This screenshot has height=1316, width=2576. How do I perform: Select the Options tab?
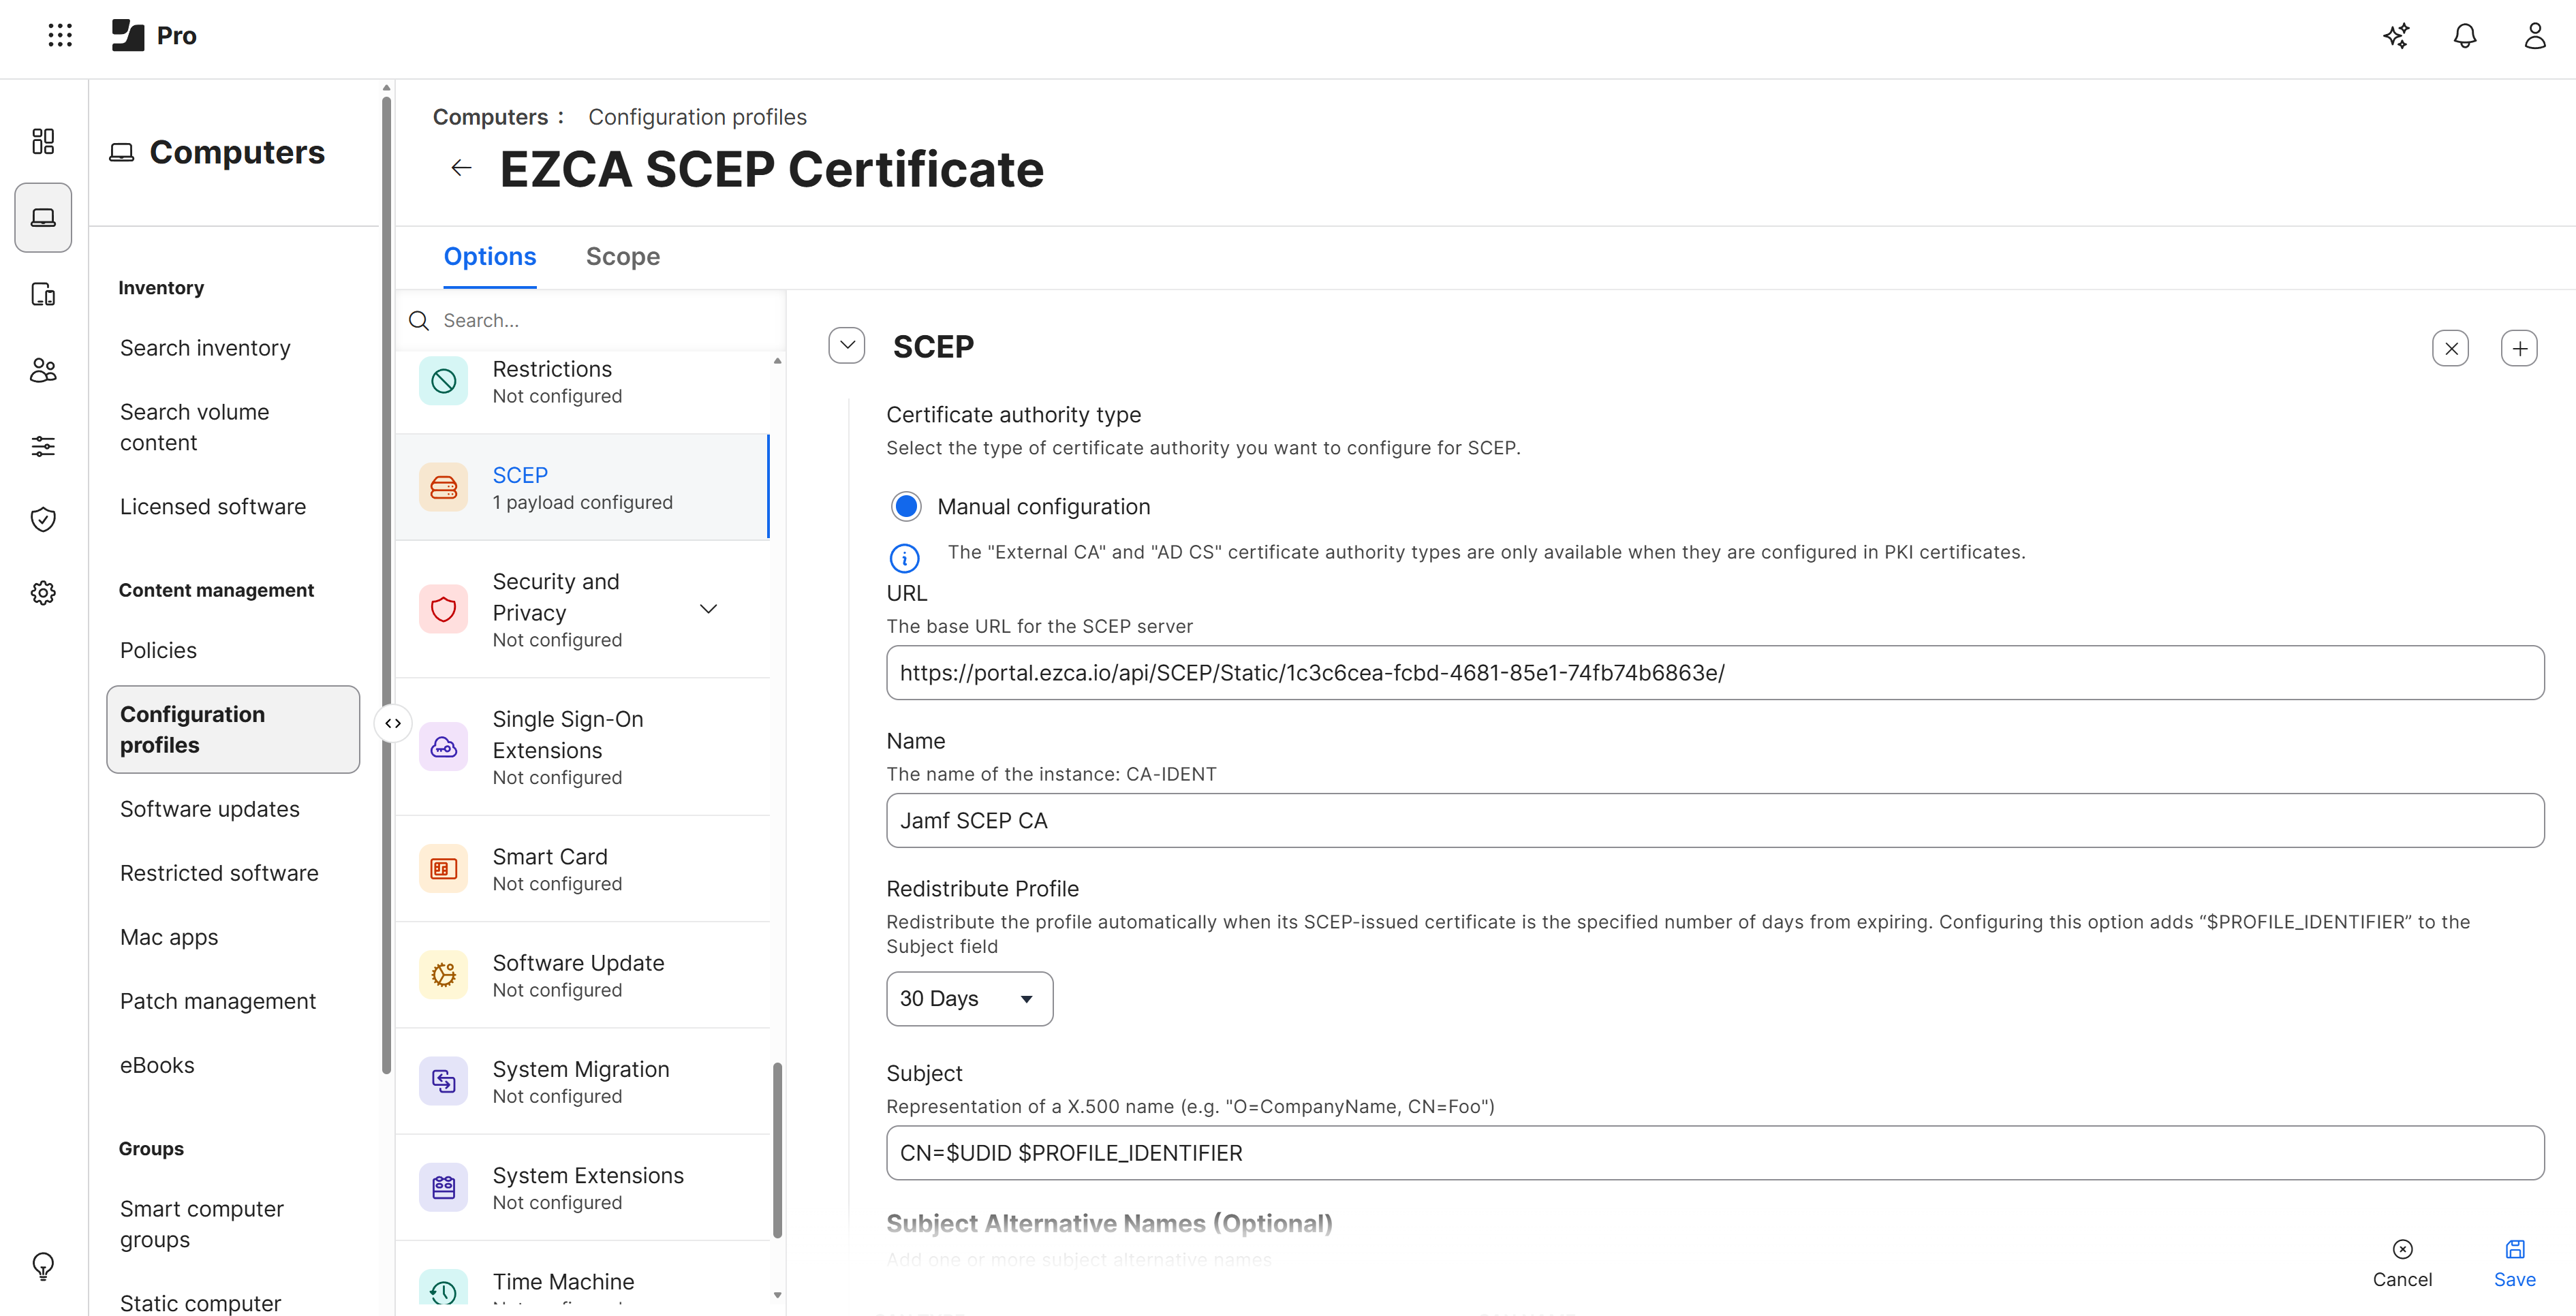[489, 256]
